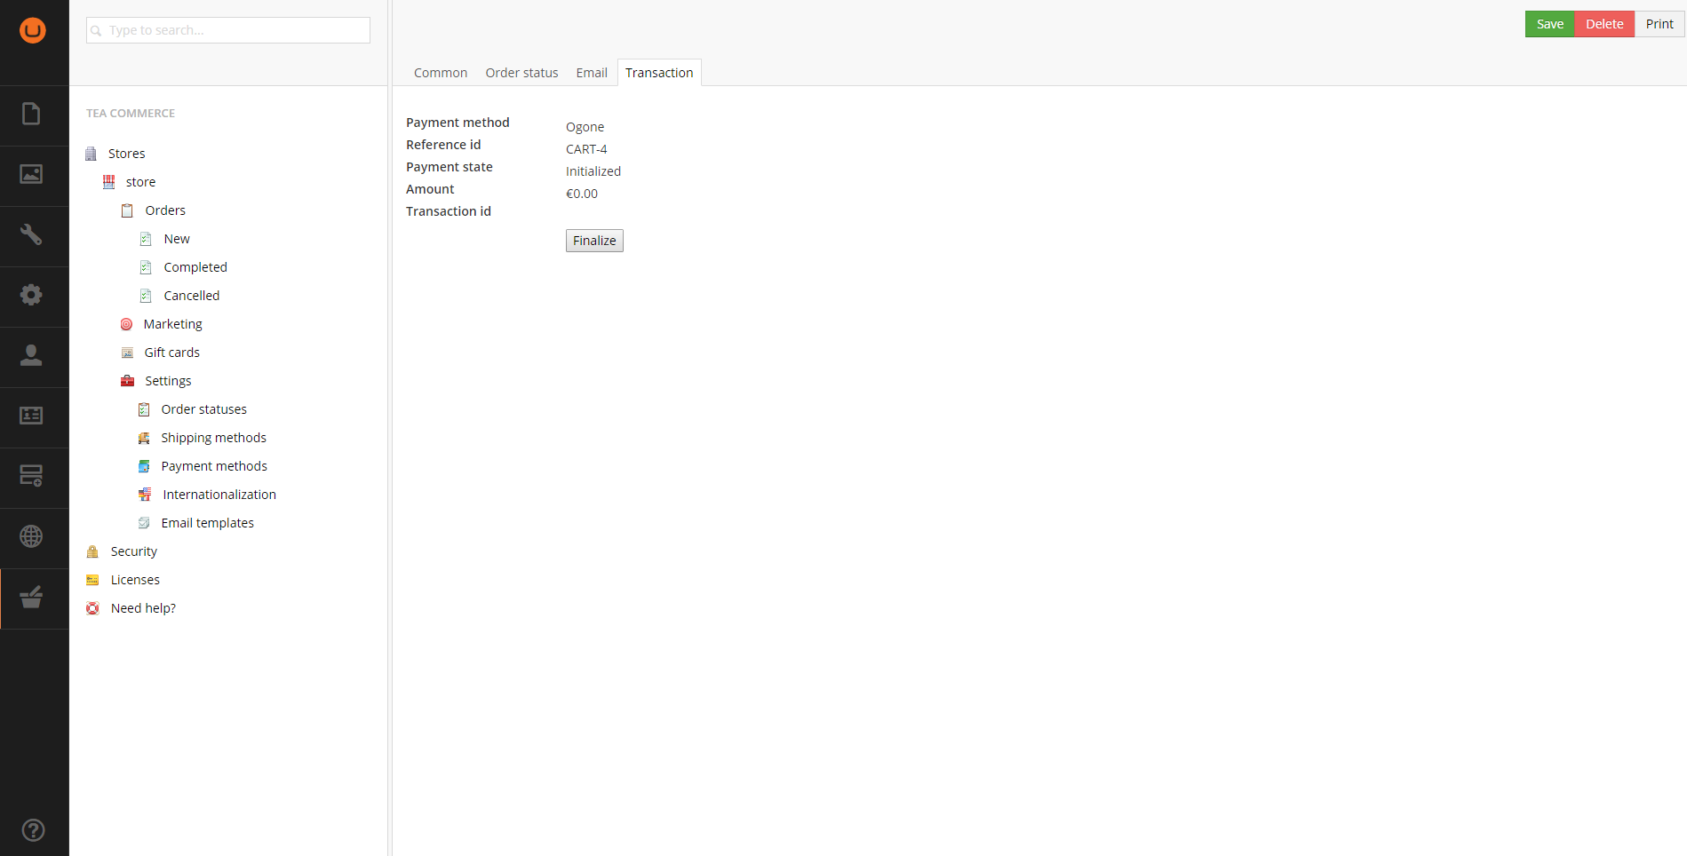
Task: Open Internationalization settings
Action: click(219, 495)
